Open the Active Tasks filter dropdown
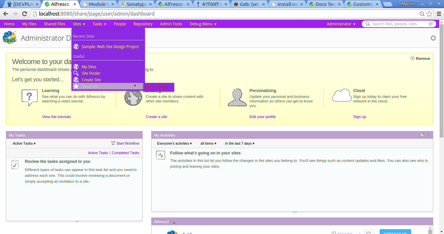 (x=23, y=143)
